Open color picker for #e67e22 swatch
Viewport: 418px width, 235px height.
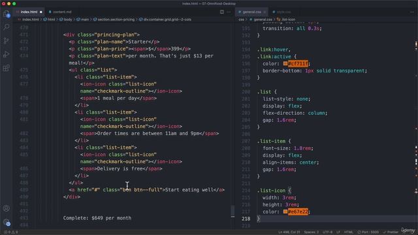pyautogui.click(x=285, y=211)
